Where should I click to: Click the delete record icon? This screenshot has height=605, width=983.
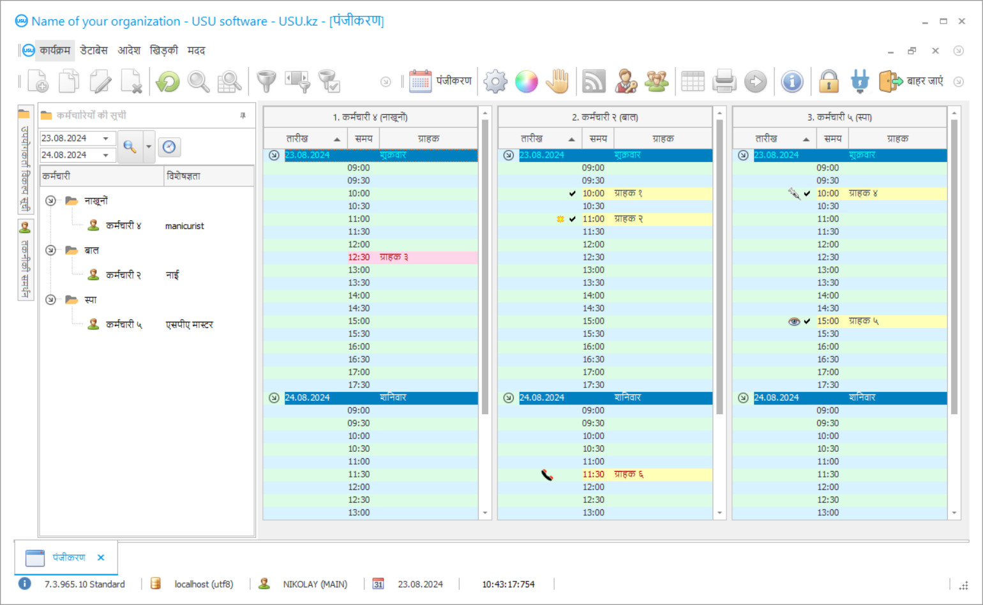(131, 82)
